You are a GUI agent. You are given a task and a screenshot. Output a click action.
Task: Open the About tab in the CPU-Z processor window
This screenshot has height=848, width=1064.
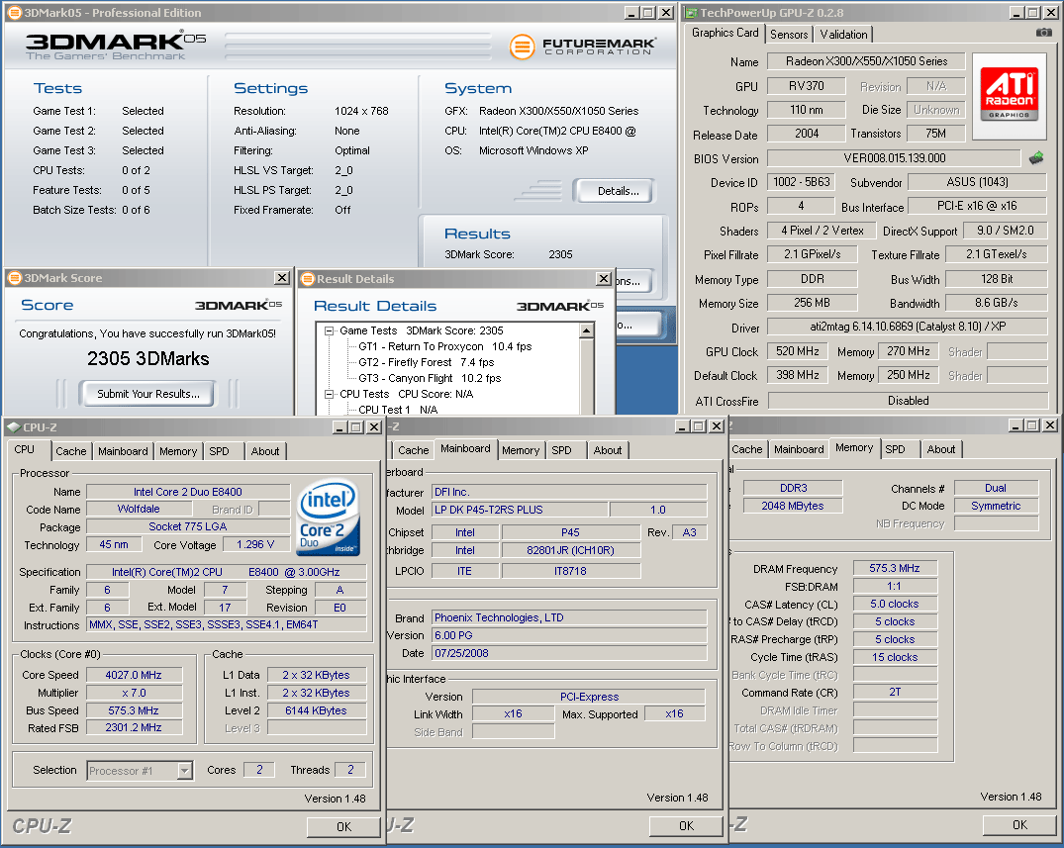(265, 451)
